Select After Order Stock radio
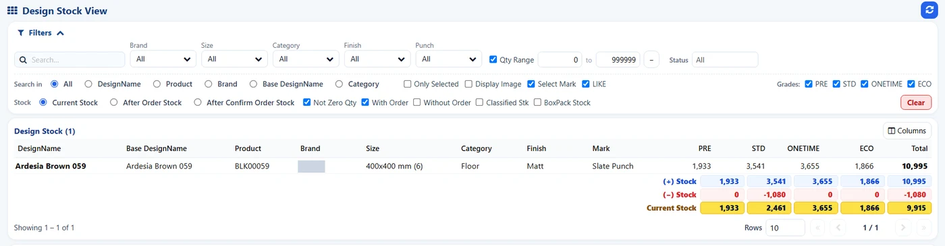945x246 pixels. pyautogui.click(x=114, y=102)
